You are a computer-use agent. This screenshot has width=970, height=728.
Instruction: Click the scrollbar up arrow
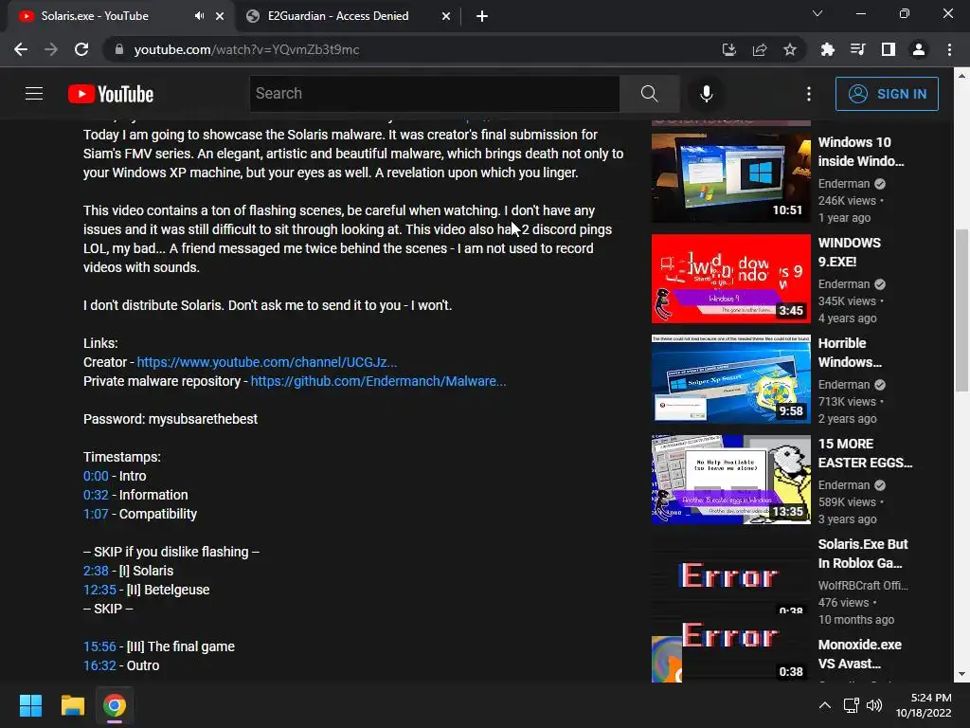click(961, 76)
